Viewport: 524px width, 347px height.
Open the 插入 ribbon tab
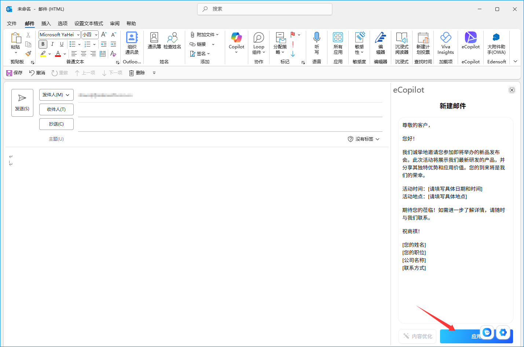coord(46,23)
